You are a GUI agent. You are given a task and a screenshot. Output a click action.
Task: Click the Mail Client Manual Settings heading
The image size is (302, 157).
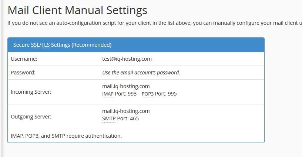pyautogui.click(x=77, y=10)
